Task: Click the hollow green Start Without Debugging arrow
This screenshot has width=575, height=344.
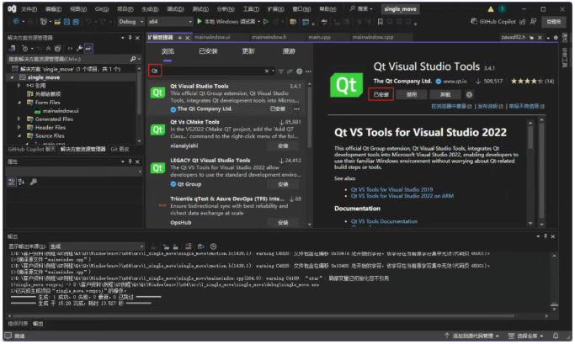Action: (x=266, y=22)
